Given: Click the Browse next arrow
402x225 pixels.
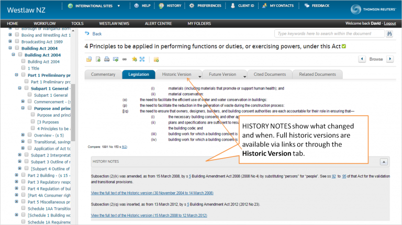Looking at the screenshot, I should click(390, 59).
